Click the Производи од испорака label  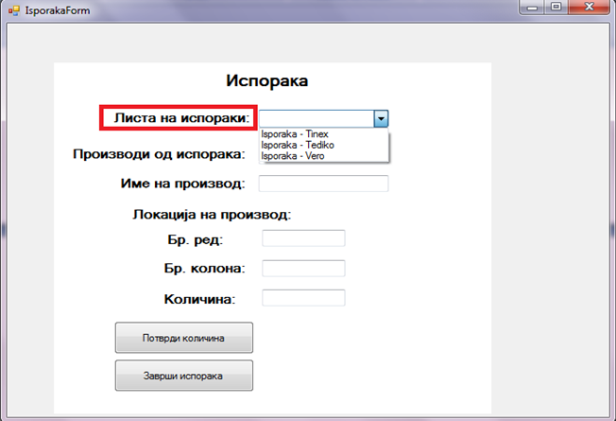(159, 153)
